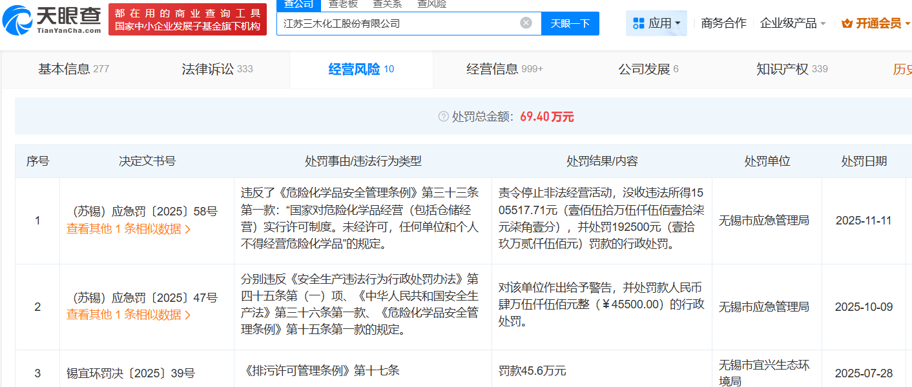The image size is (912, 387).
Task: Click the question mark icon beside 处罚总金额
Action: tap(443, 117)
